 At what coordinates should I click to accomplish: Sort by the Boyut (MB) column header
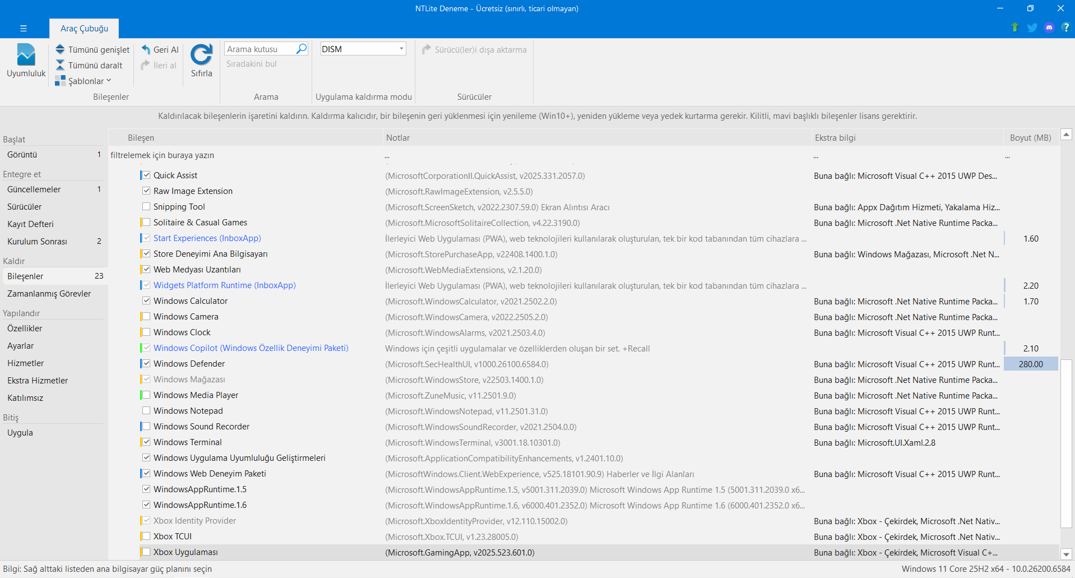click(1031, 137)
